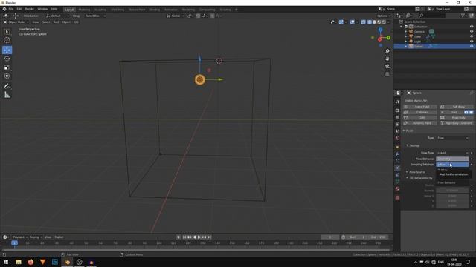Screen dimensions: 476x267
Task: Open the Render properties tab
Action: (397, 111)
